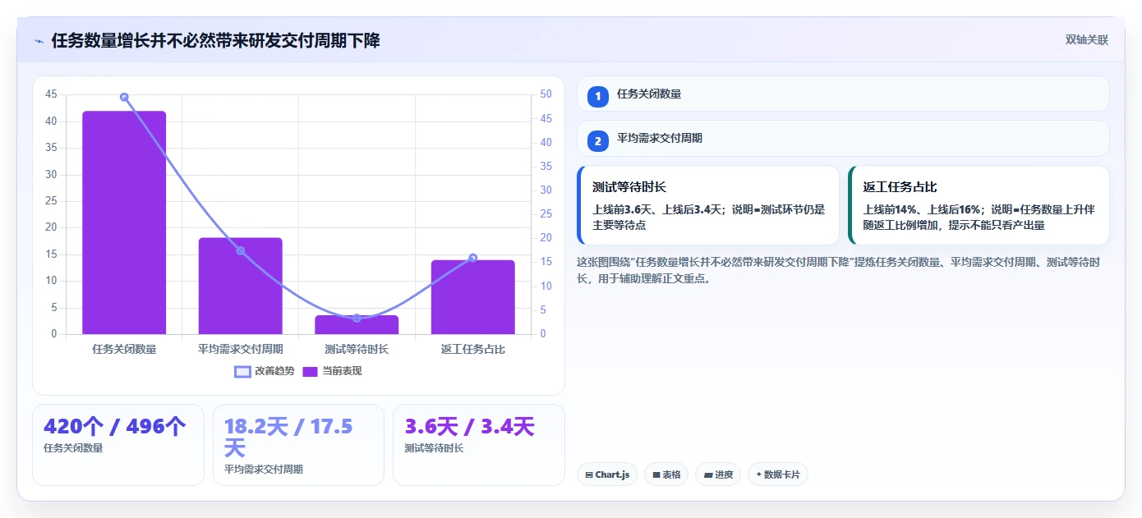Click the line point on 平均需求交付周期
This screenshot has height=518, width=1142.
tap(241, 250)
